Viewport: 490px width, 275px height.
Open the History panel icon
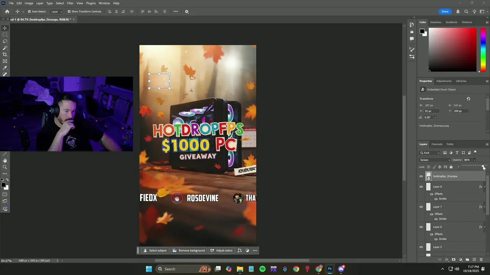[x=412, y=25]
